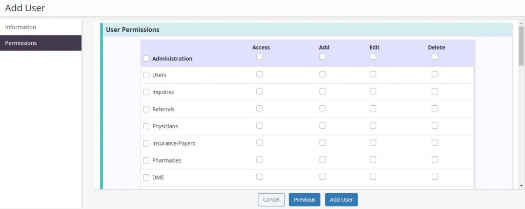Check Add permission for Referrals
Image resolution: width=525 pixels, height=209 pixels.
(x=322, y=108)
